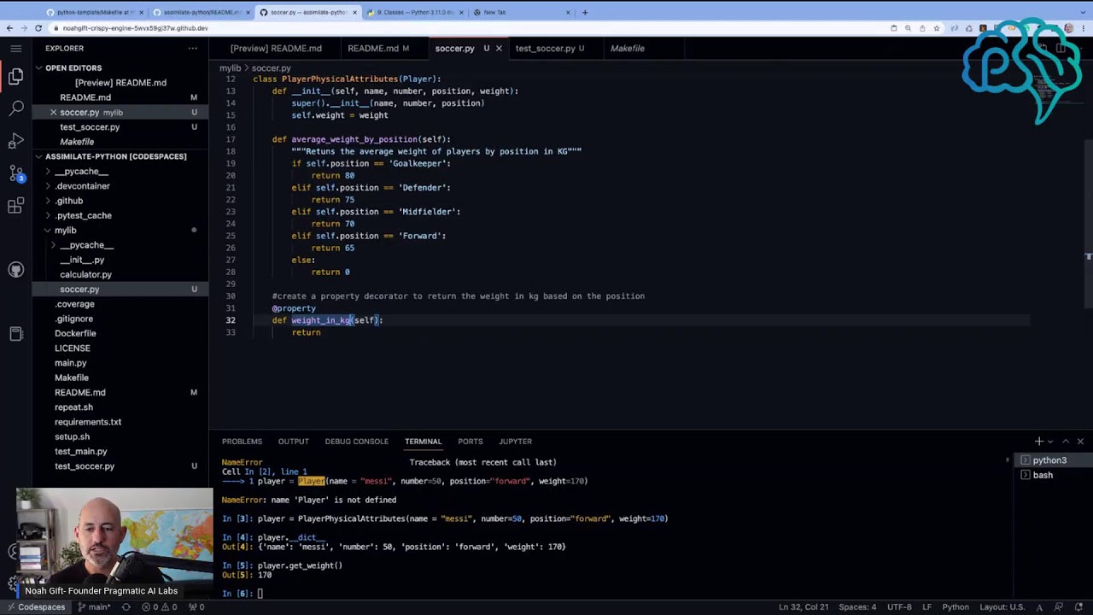Open the Run and Debug view
Viewport: 1093px width, 615px height.
click(15, 141)
